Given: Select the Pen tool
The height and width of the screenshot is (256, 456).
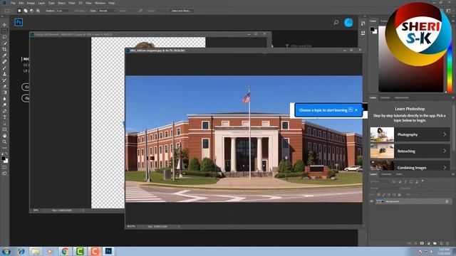Looking at the screenshot, I should (x=4, y=111).
